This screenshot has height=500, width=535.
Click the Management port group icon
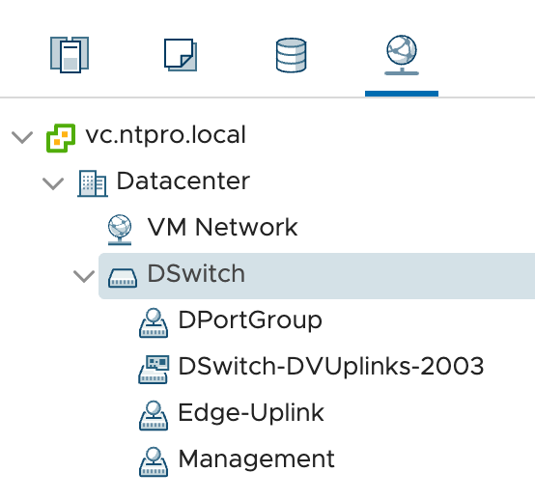click(154, 461)
